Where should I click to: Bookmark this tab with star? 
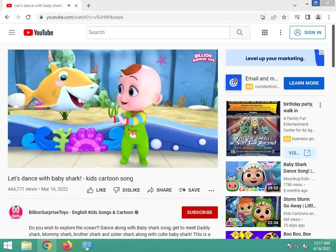coord(284,17)
